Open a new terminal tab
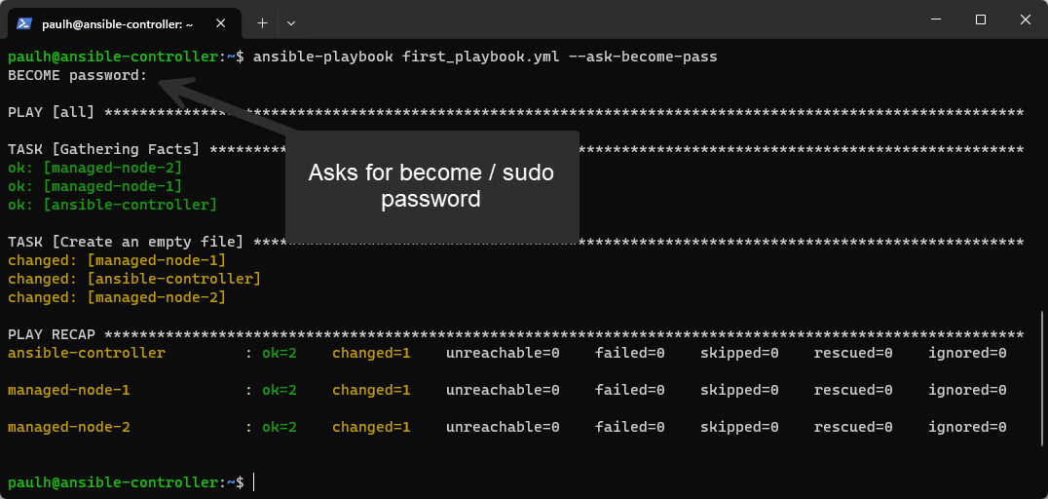The width and height of the screenshot is (1048, 499). tap(263, 23)
